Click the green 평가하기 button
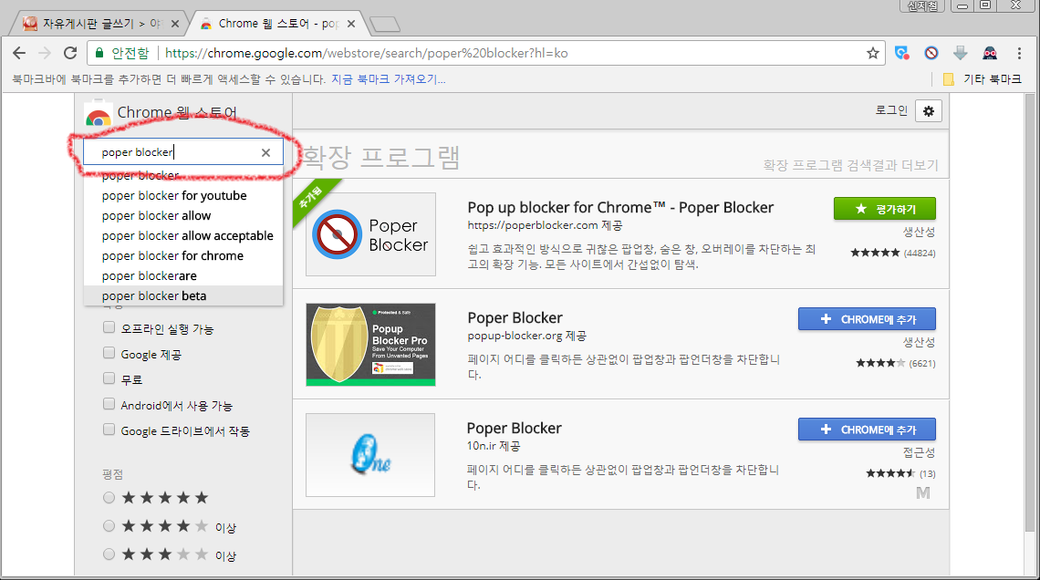Image resolution: width=1040 pixels, height=580 pixels. [x=885, y=209]
